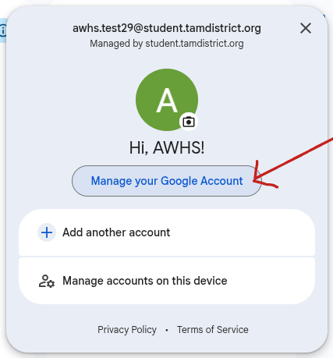Close the account popup with the X
The width and height of the screenshot is (333, 358).
pos(306,28)
